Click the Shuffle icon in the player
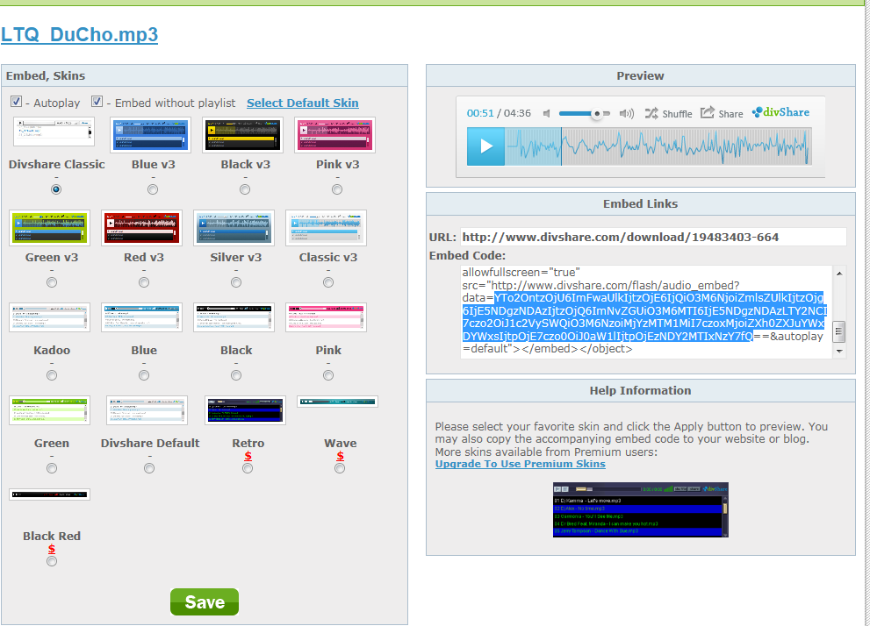 click(x=651, y=113)
